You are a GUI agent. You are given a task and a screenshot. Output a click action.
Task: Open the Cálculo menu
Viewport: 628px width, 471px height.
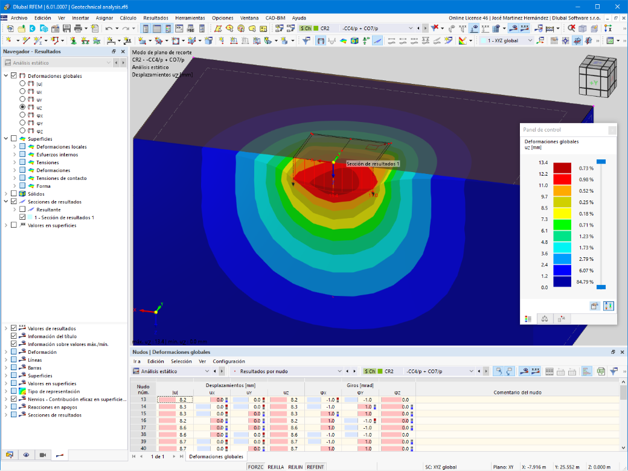pos(128,18)
